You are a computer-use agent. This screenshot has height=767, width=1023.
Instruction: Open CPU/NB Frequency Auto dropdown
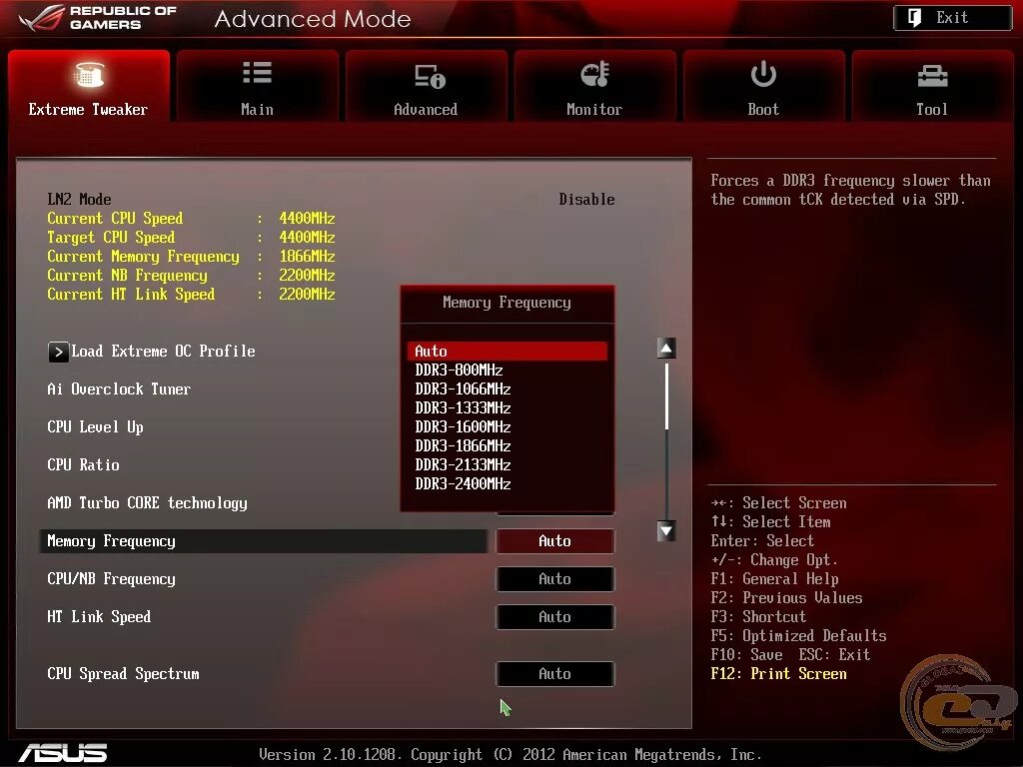555,578
